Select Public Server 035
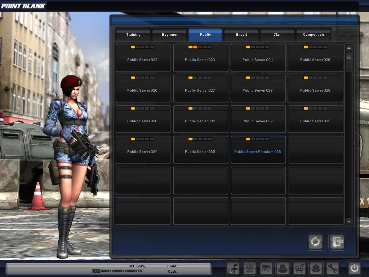The image size is (369, 277). click(200, 151)
